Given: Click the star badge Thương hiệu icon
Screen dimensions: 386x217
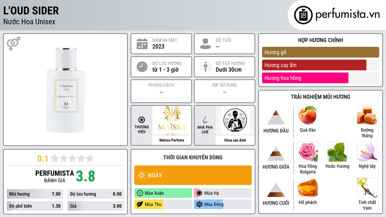Looking at the screenshot, I should point(142,120).
